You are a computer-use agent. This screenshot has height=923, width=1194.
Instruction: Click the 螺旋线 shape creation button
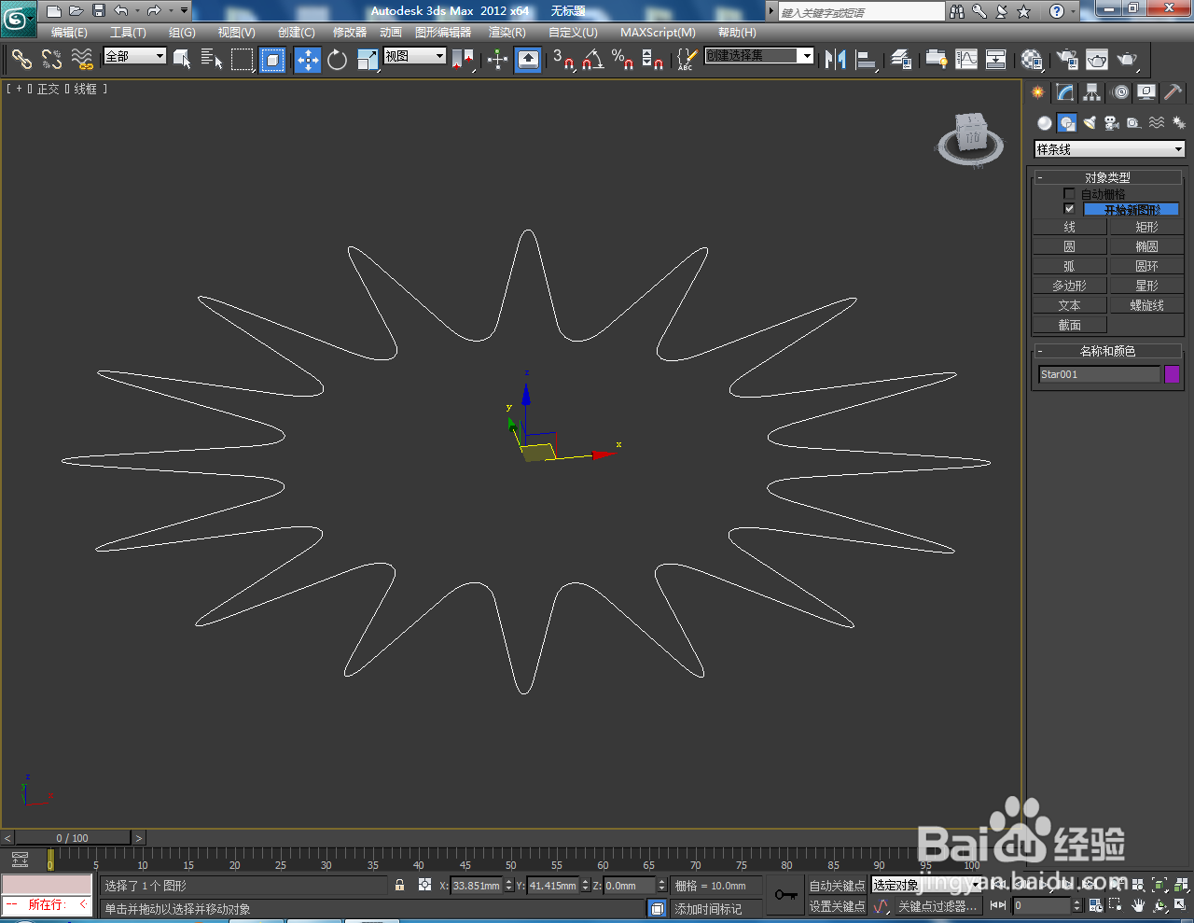pyautogui.click(x=1146, y=304)
